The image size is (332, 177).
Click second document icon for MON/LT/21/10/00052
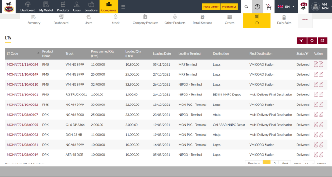(x=321, y=105)
